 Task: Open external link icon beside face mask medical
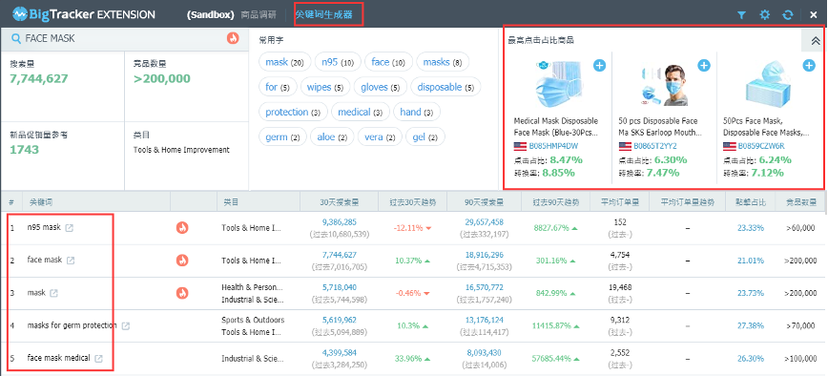coord(99,358)
